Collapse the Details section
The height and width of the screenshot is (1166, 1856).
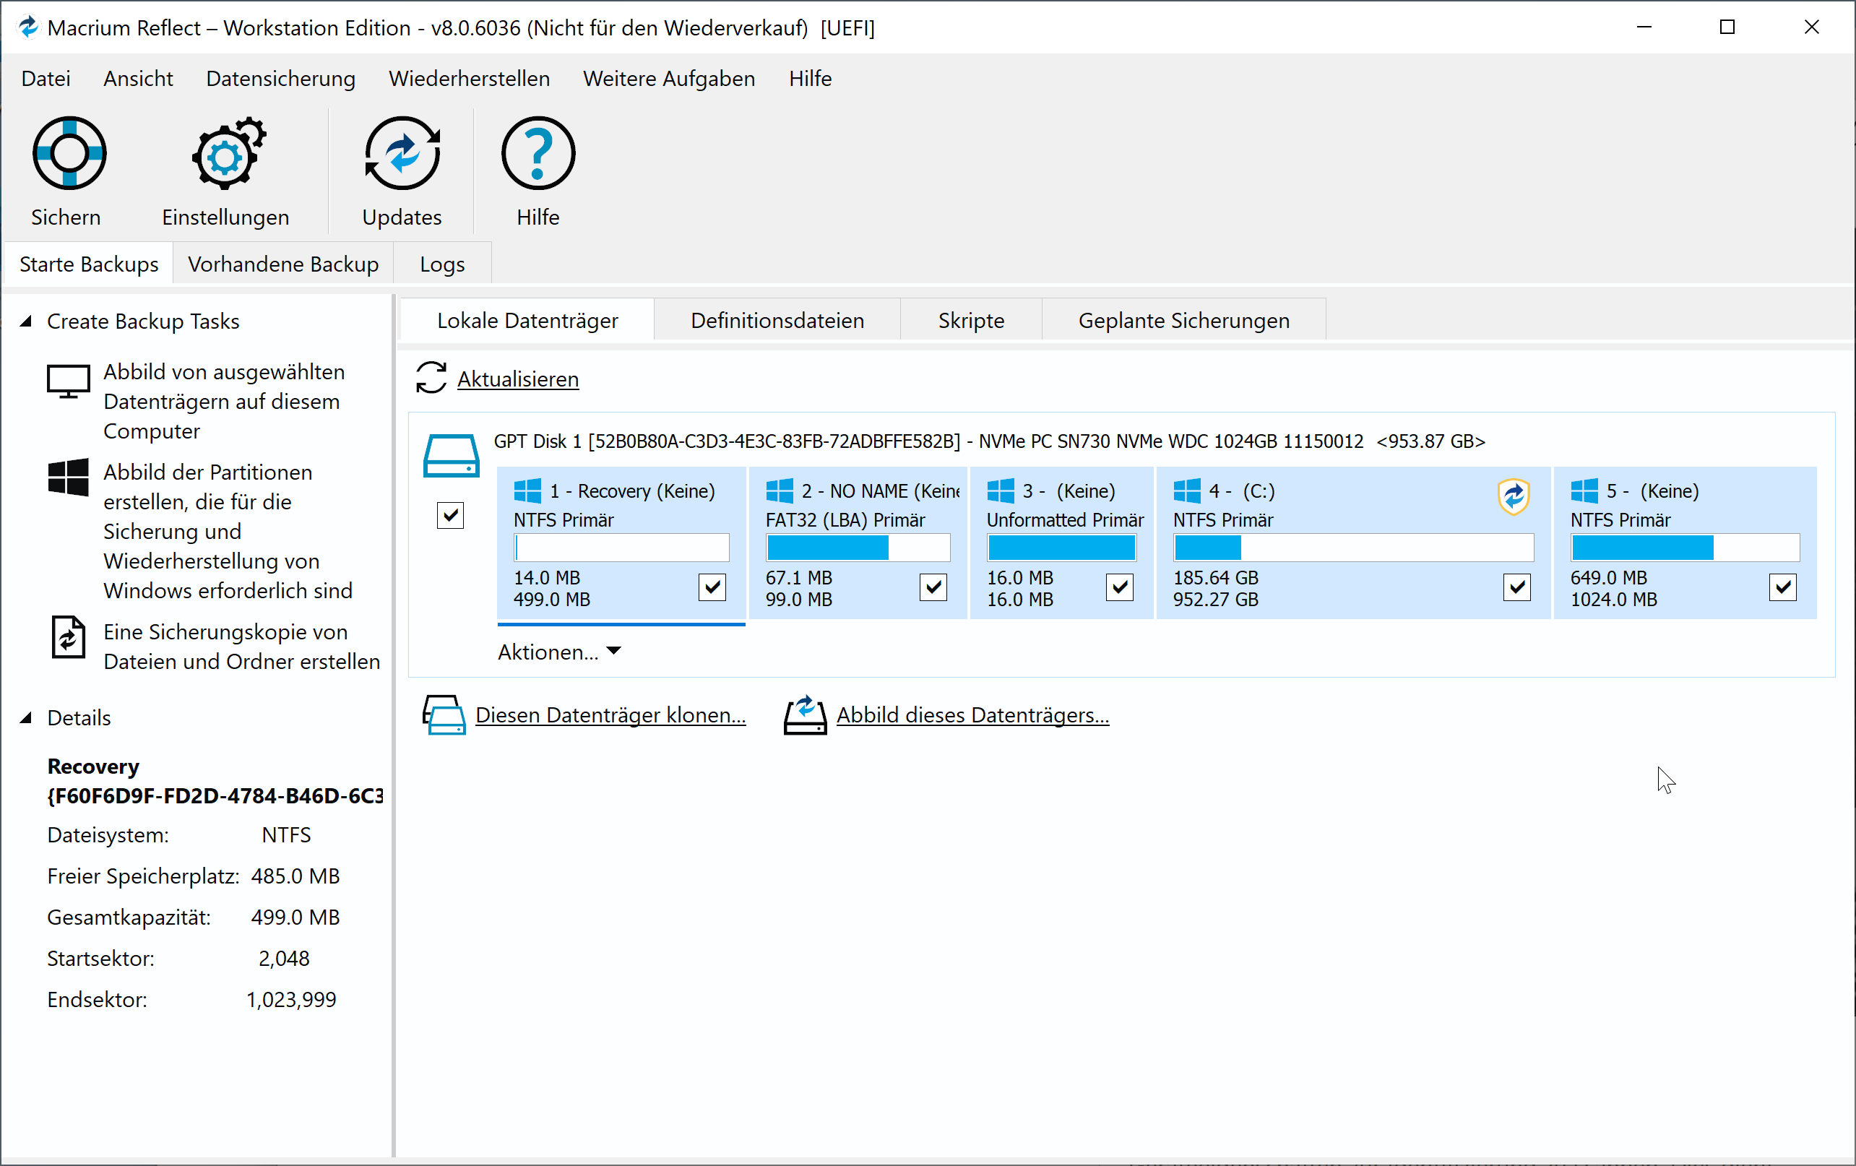click(27, 717)
